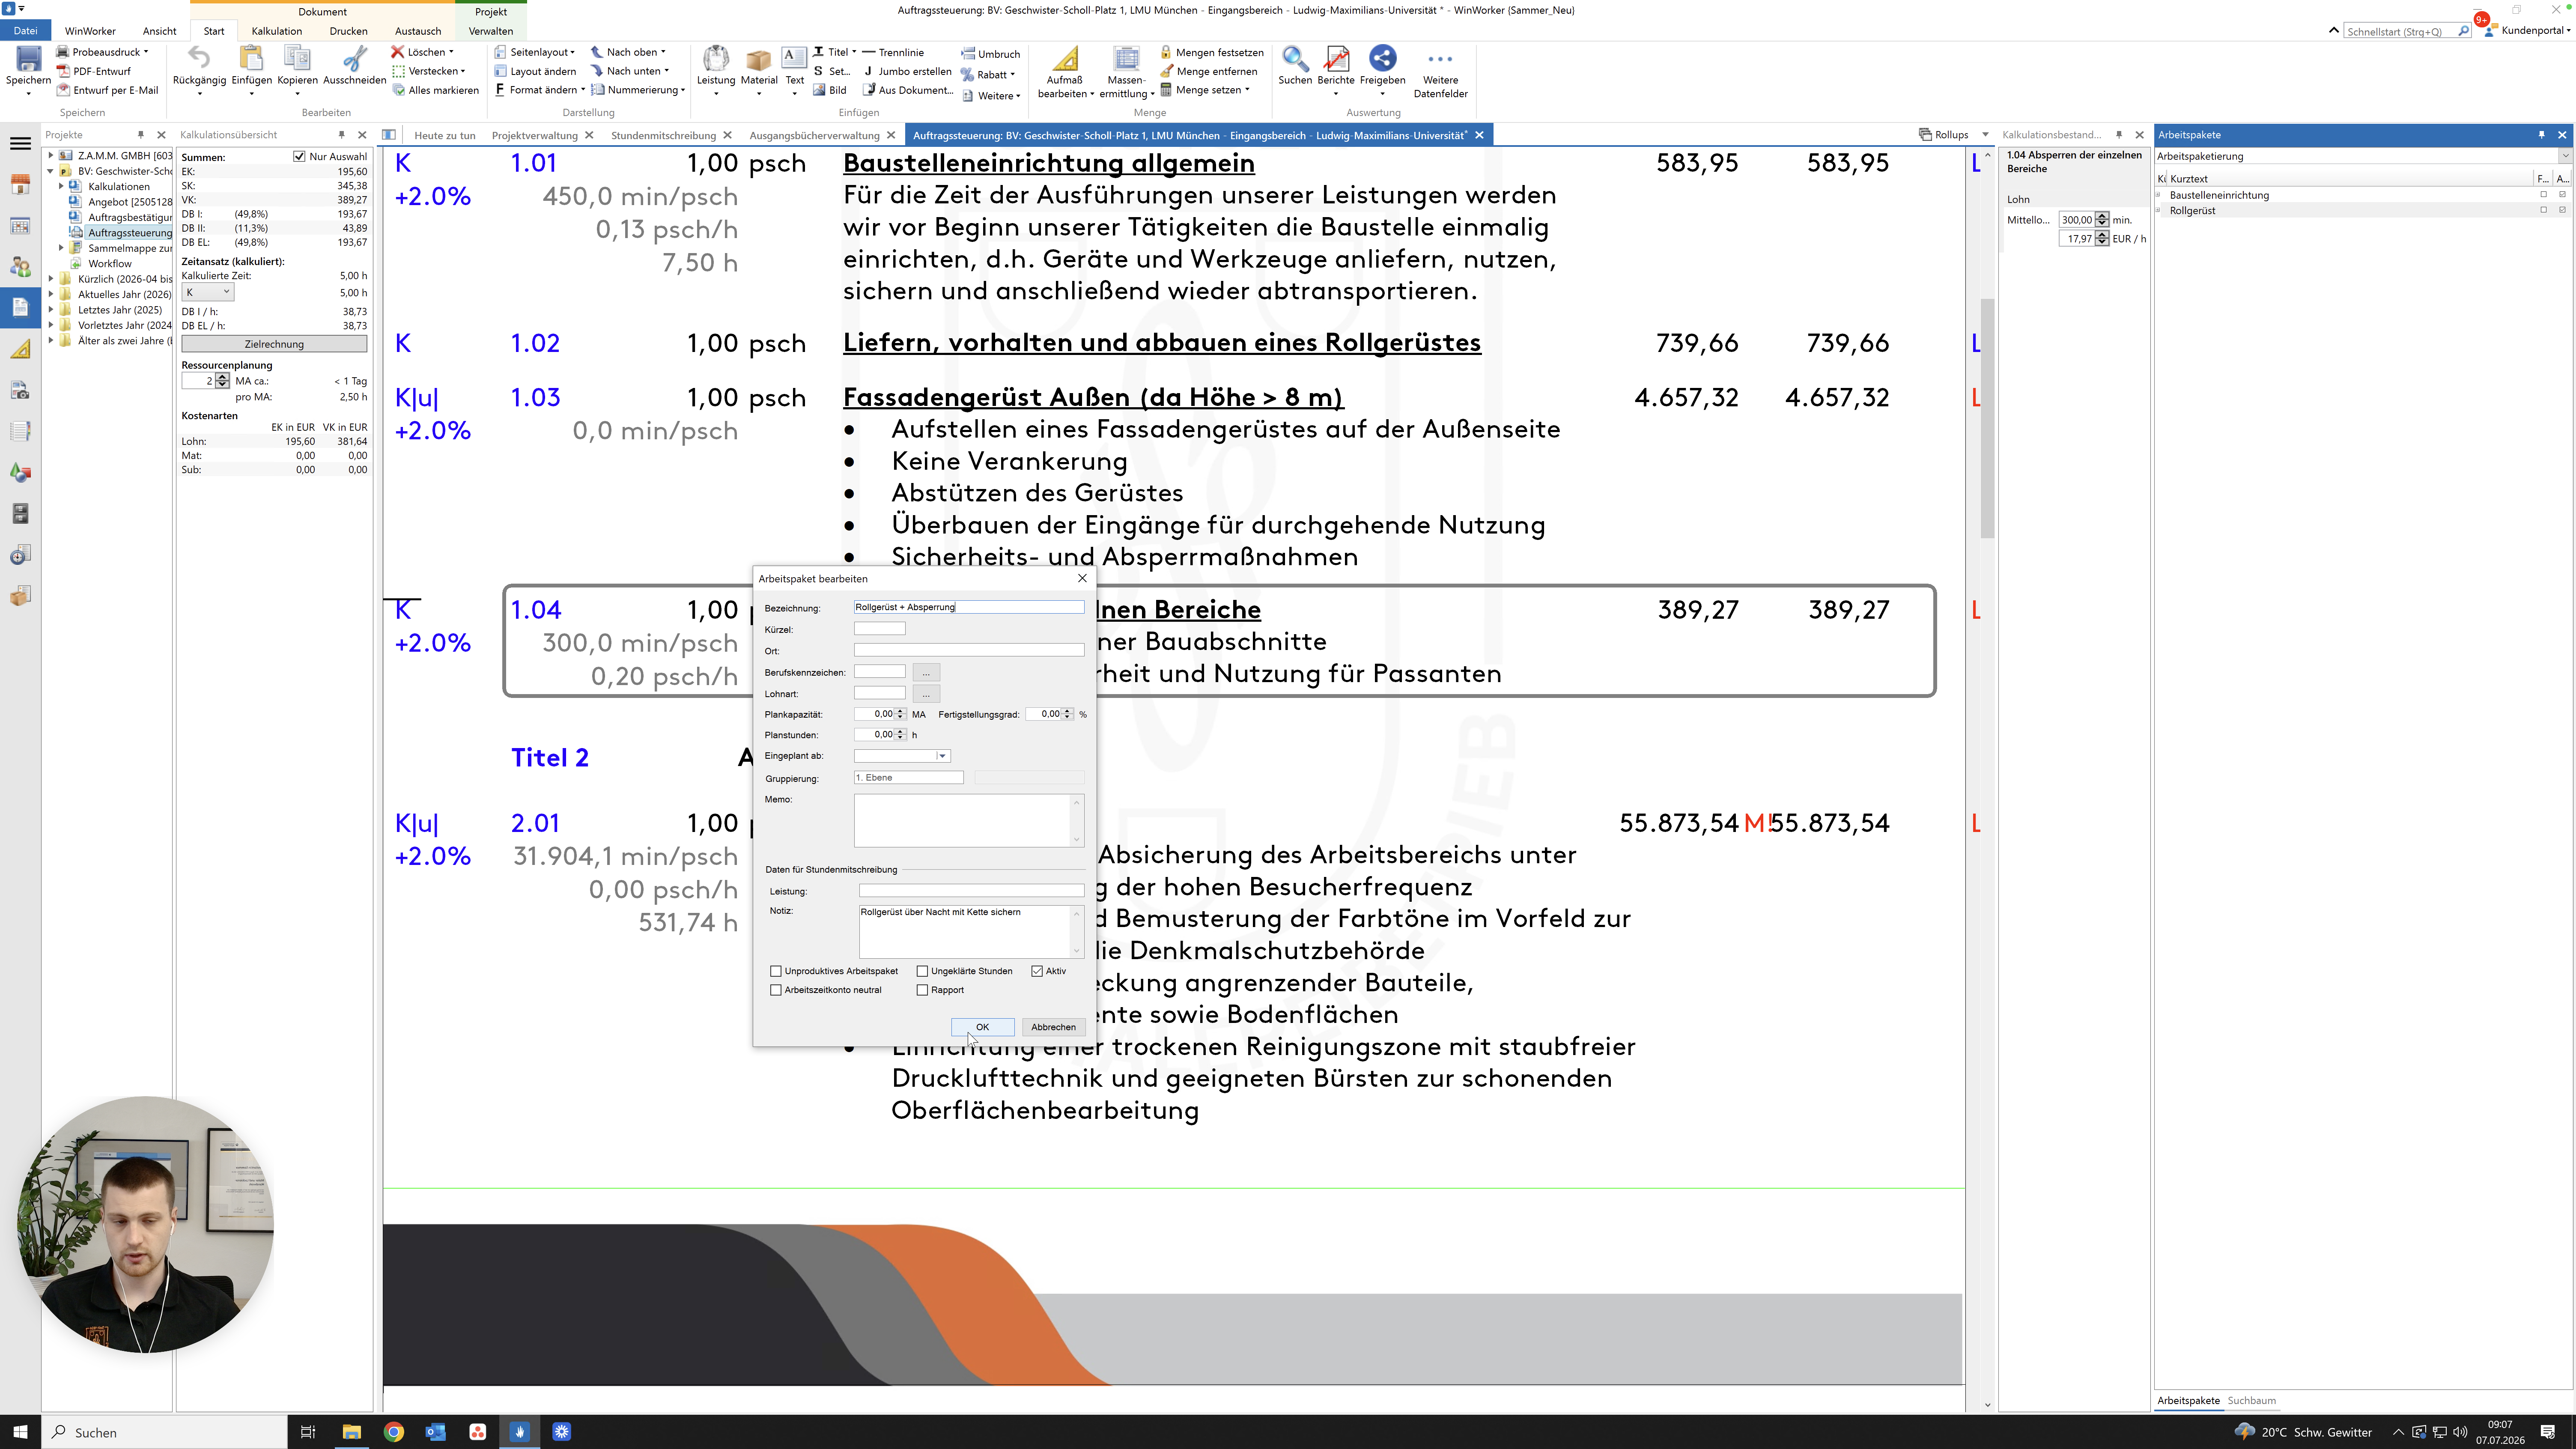Viewport: 2576px width, 1449px height.
Task: Switch to the Kalkulation ribbon tab
Action: [x=277, y=31]
